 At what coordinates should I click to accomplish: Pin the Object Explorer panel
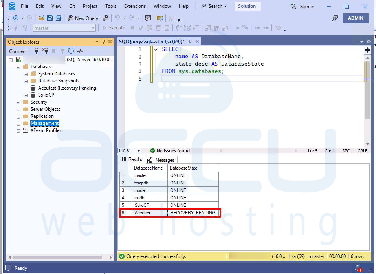tap(104, 42)
